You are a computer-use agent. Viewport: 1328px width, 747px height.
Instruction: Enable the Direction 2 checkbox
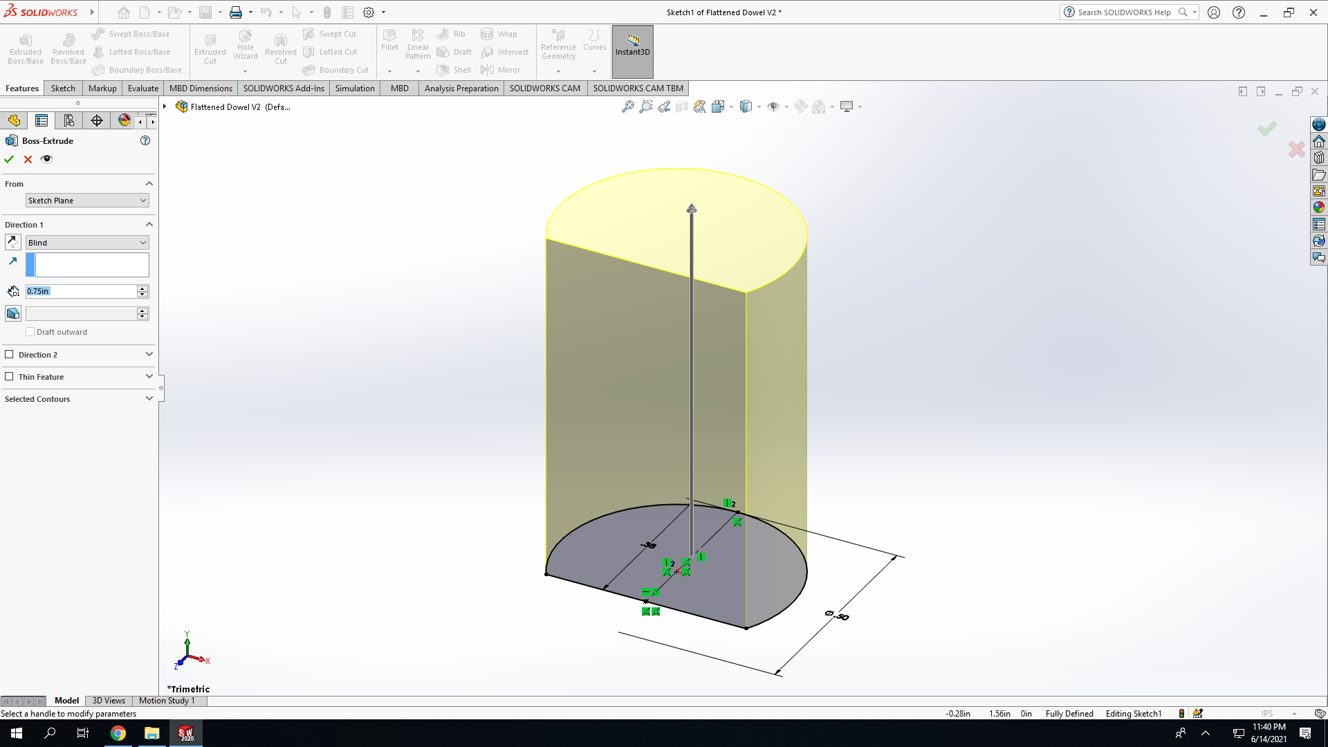click(x=9, y=354)
